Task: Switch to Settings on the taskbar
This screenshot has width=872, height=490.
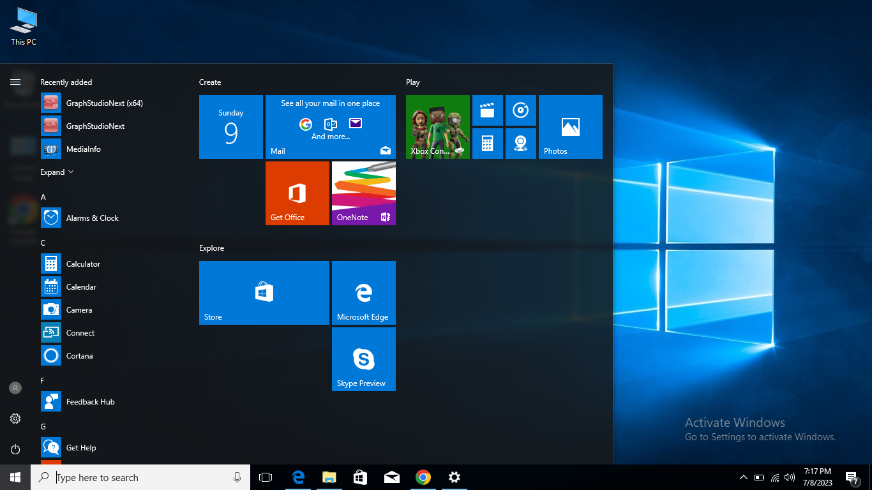Action: click(454, 477)
